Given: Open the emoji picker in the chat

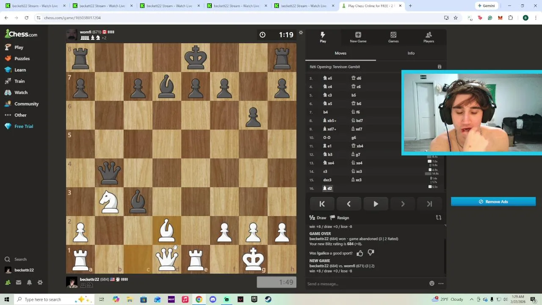Looking at the screenshot, I should point(431,283).
